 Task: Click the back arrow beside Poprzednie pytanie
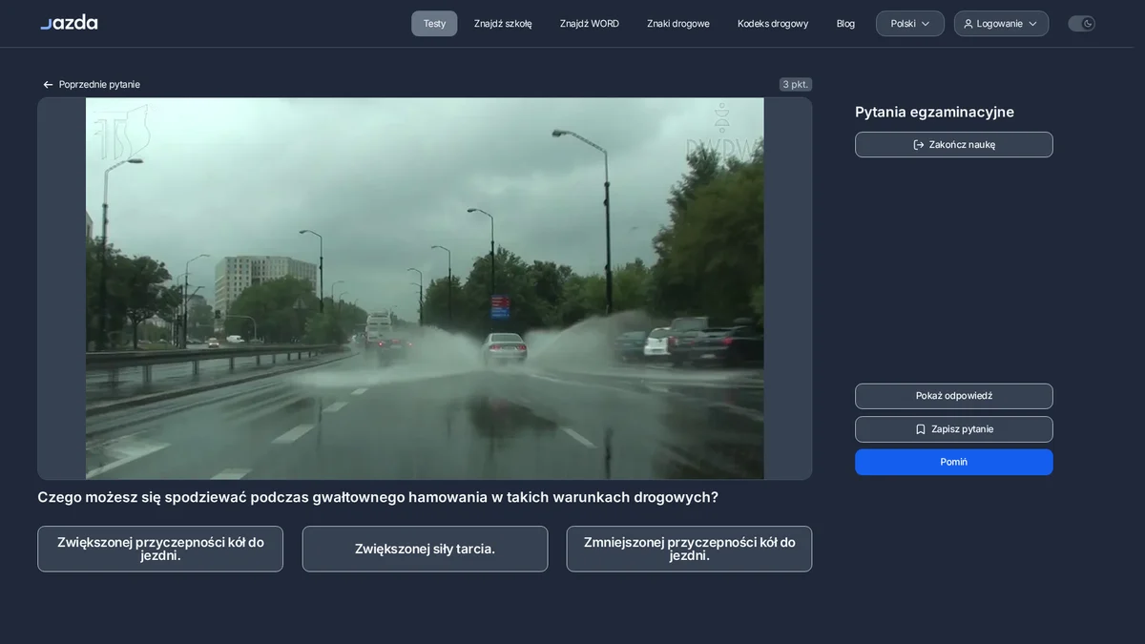click(x=48, y=85)
